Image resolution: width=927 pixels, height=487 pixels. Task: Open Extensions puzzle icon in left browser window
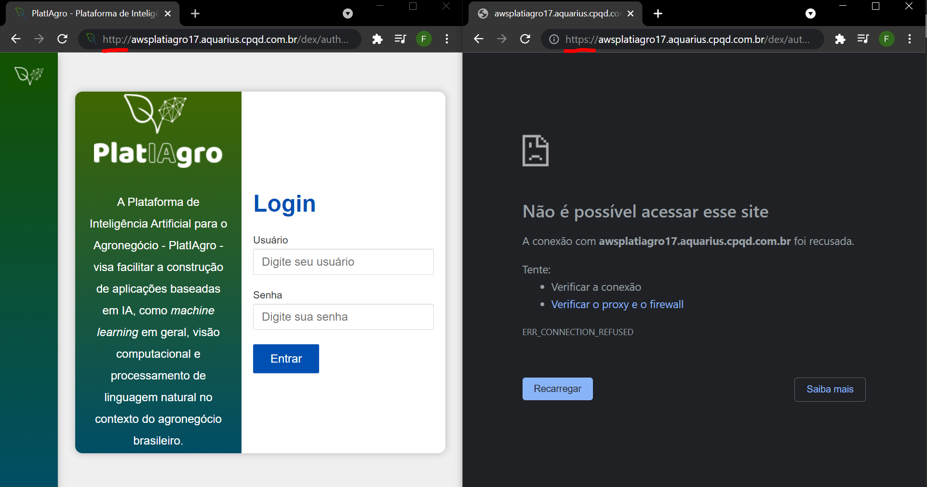coord(377,39)
